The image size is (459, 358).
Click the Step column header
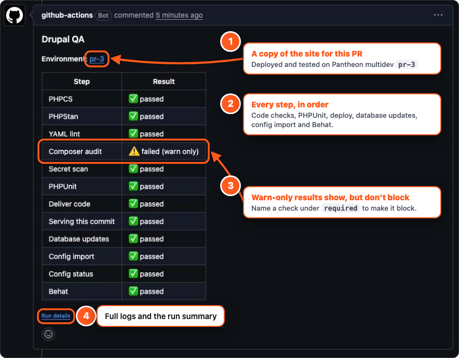pyautogui.click(x=82, y=81)
